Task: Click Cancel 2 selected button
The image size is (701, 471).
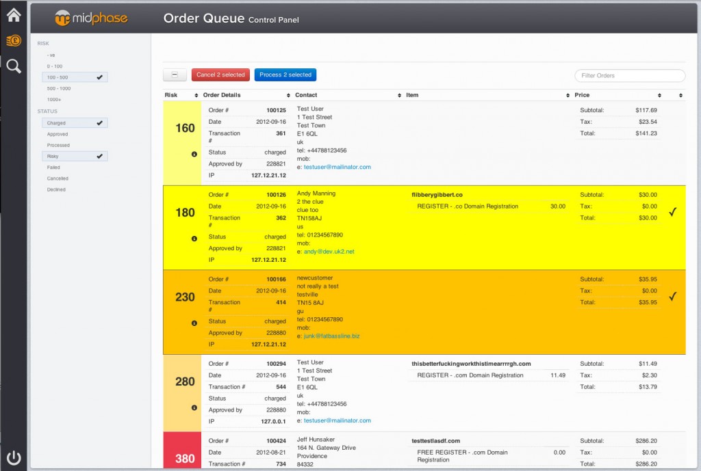Action: pos(220,75)
